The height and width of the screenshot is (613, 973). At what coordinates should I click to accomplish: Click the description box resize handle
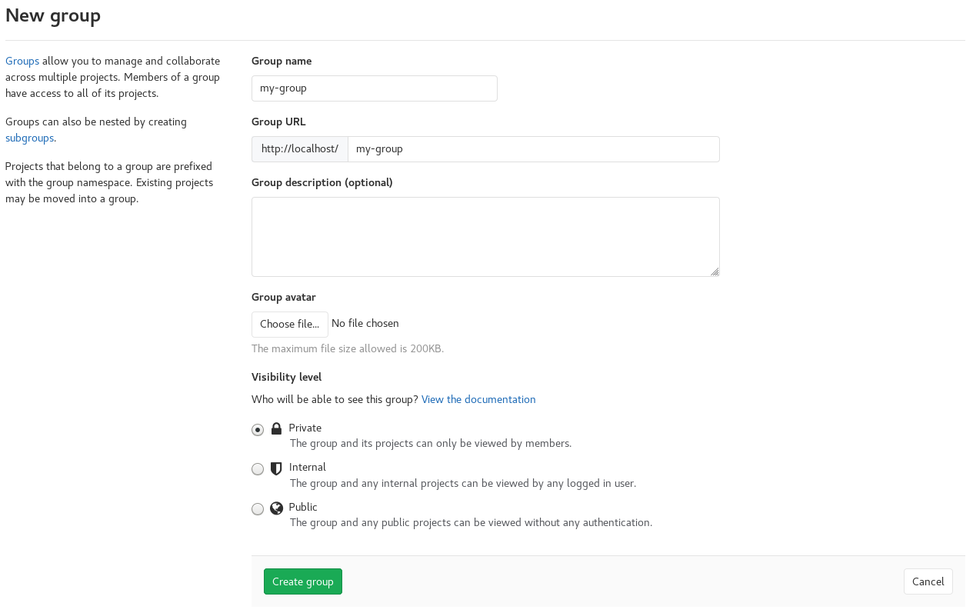point(715,272)
